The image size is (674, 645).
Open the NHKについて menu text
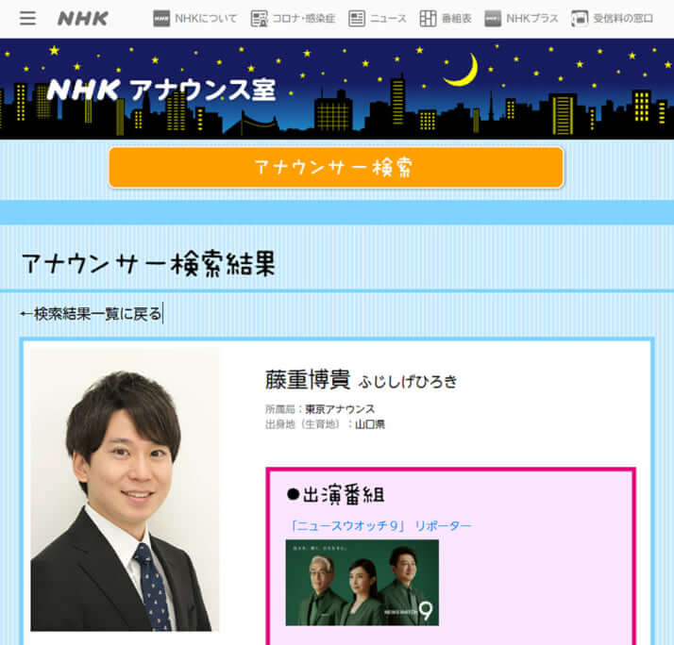pos(206,19)
